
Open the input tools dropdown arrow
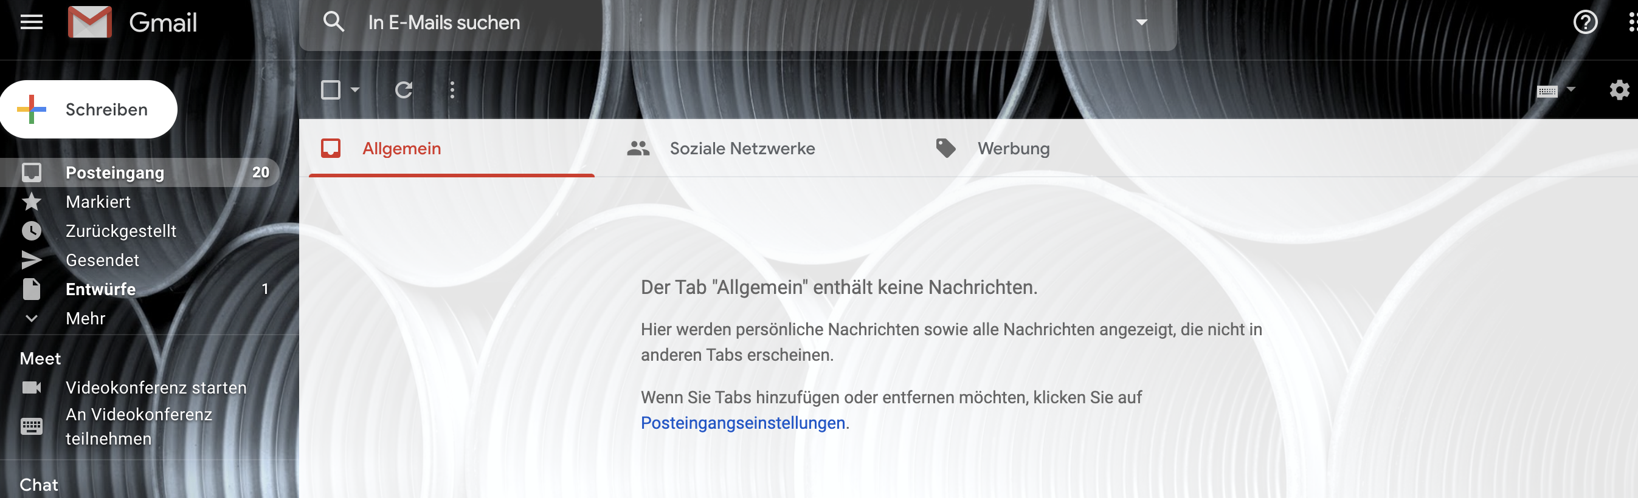coord(1571,89)
